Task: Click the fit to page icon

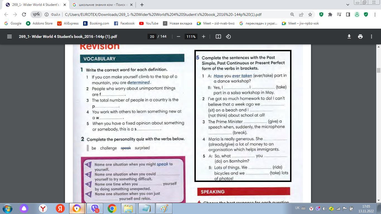Action: [218, 37]
